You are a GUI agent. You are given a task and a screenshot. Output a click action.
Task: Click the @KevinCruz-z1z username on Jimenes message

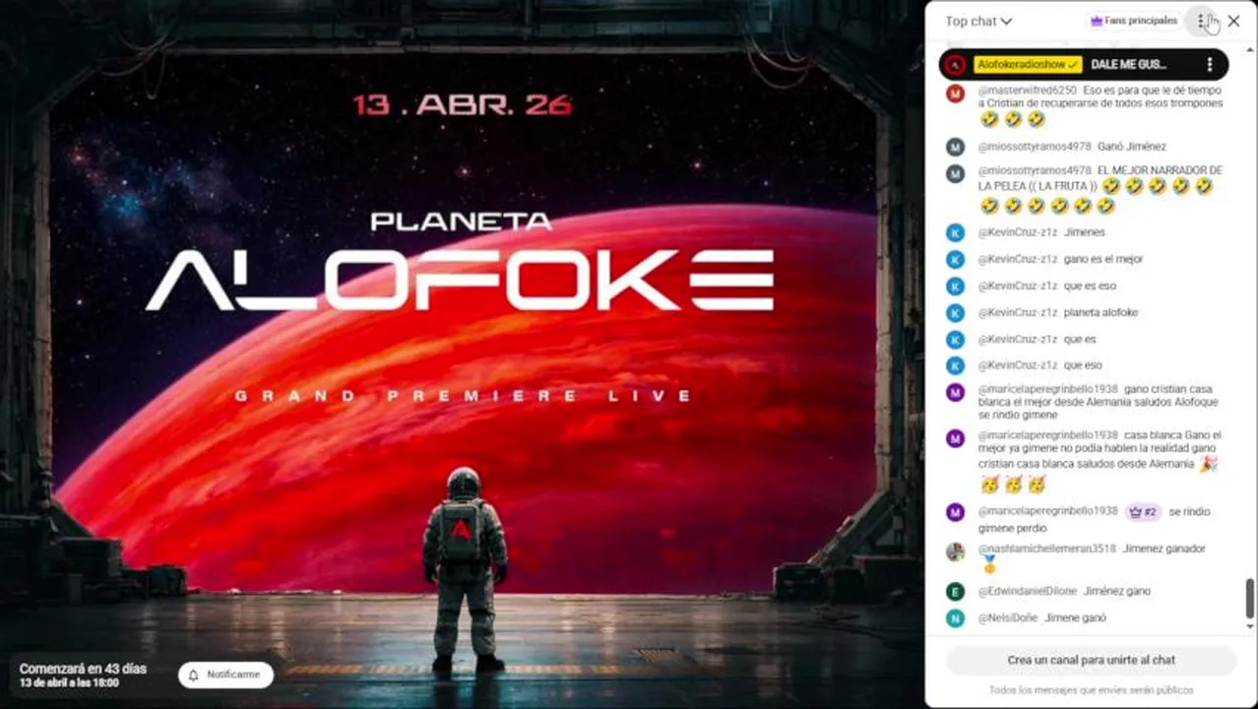(x=1017, y=232)
